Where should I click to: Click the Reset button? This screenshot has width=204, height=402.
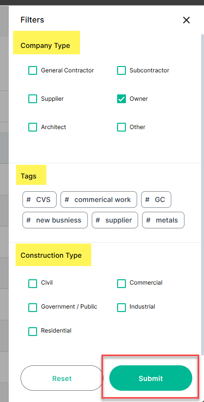(x=61, y=378)
